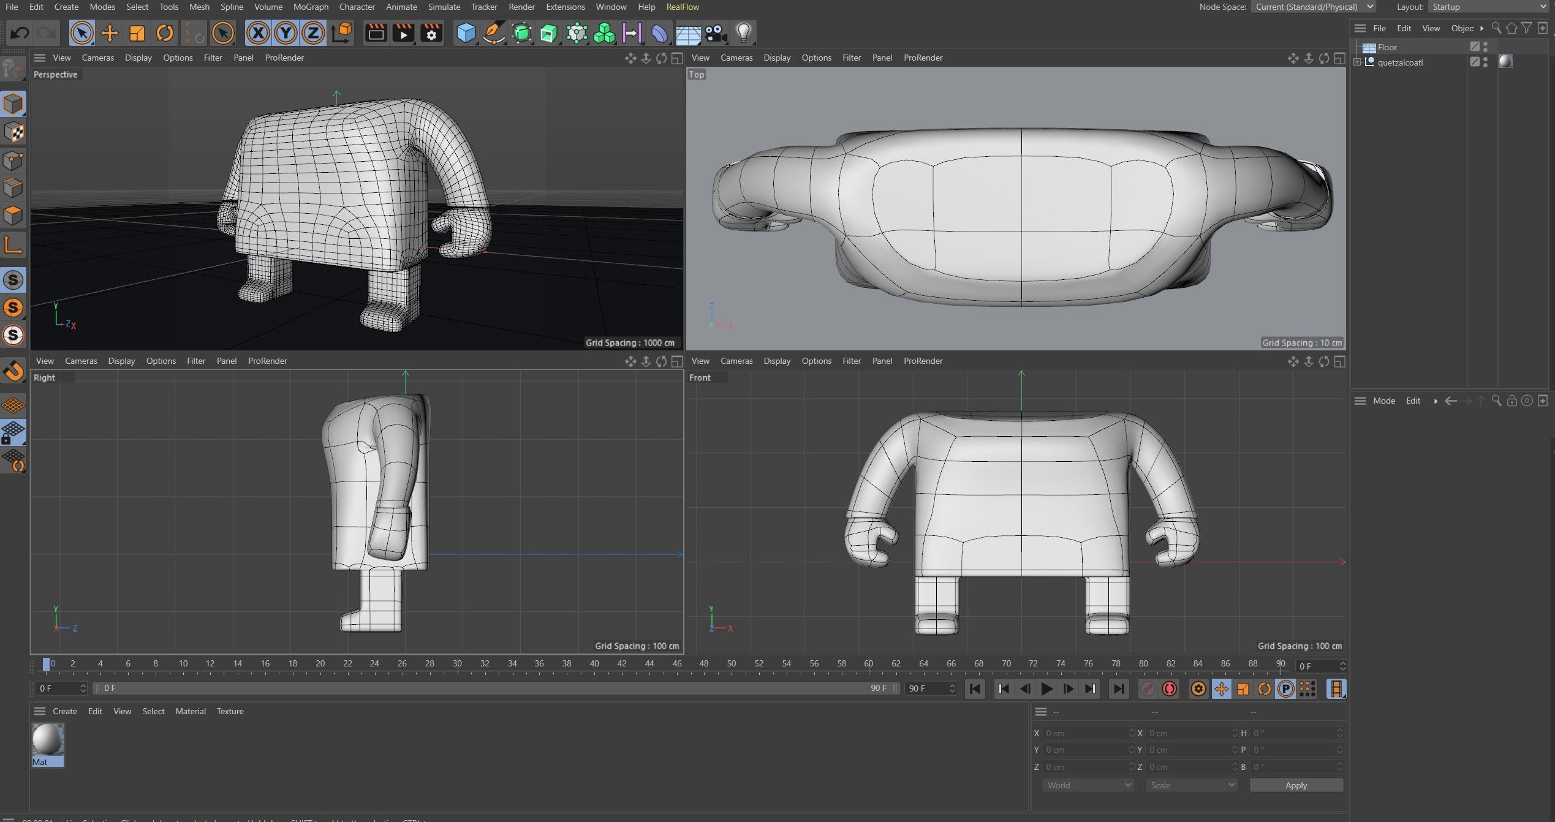The width and height of the screenshot is (1555, 822).
Task: Open the MoGraph menu
Action: click(311, 7)
